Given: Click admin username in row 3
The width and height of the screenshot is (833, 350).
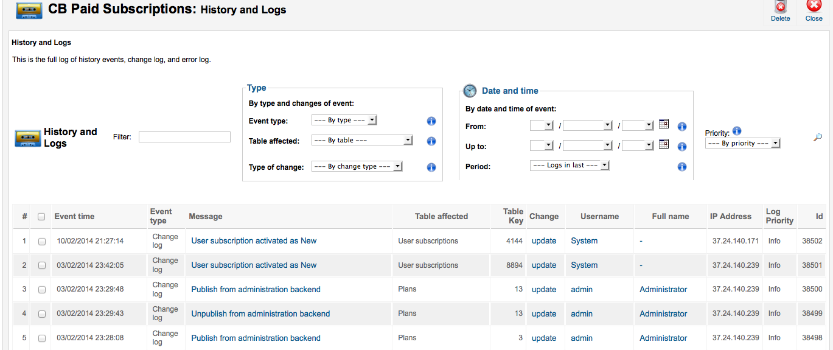Looking at the screenshot, I should 582,290.
